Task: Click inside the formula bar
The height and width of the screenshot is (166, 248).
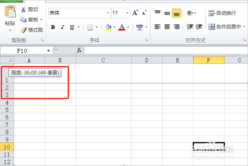Action: (166, 51)
